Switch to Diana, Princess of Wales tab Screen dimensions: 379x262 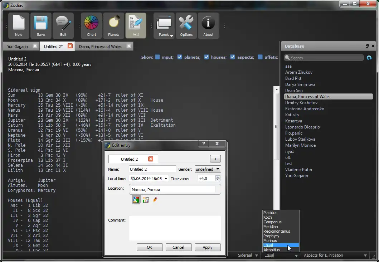[x=100, y=47]
